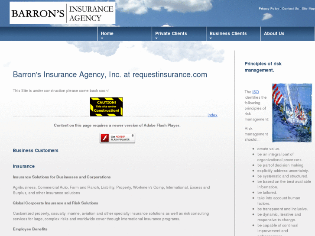Viewport: 315px width, 236px height.
Task: Expand the Home dropdown arrow
Action: pyautogui.click(x=102, y=38)
